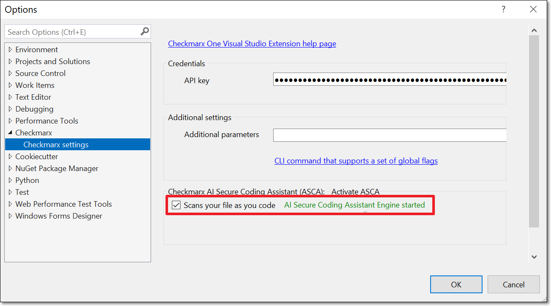
Task: Click the vertical scrollbar thumb
Action: pyautogui.click(x=534, y=132)
